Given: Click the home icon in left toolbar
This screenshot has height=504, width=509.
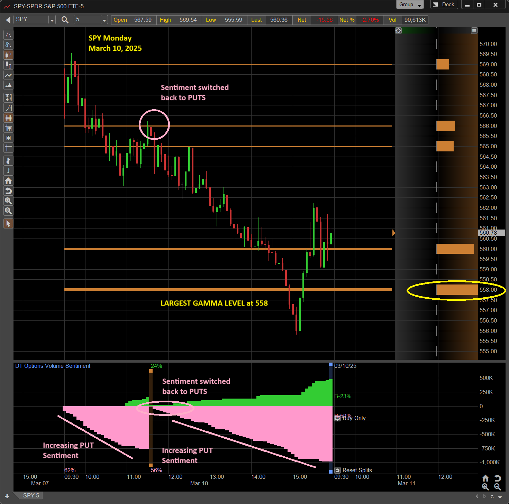Looking at the screenshot, I should coord(8,181).
